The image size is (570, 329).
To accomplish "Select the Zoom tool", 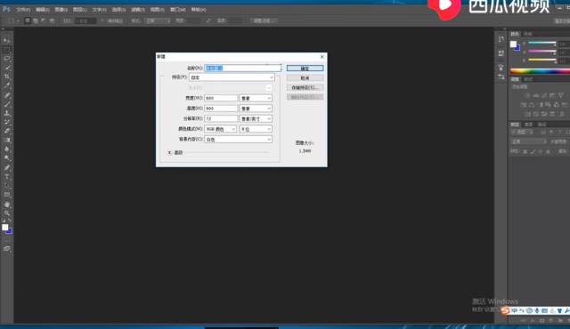I will (x=7, y=213).
